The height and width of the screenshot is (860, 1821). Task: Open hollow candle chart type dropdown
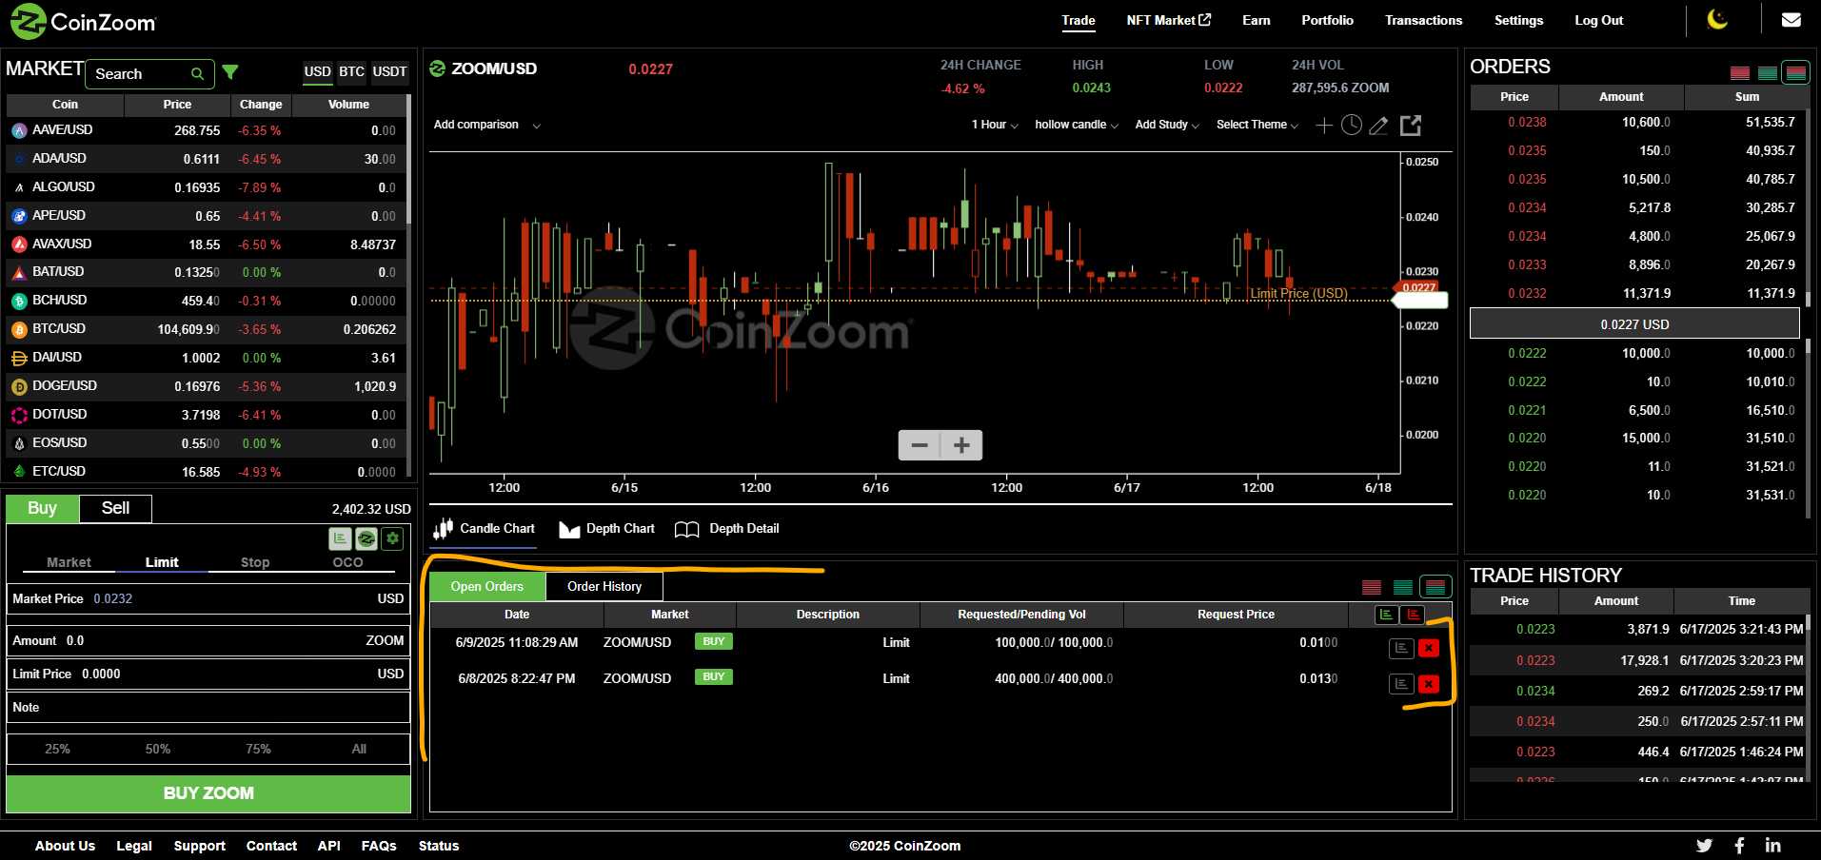(x=1077, y=125)
